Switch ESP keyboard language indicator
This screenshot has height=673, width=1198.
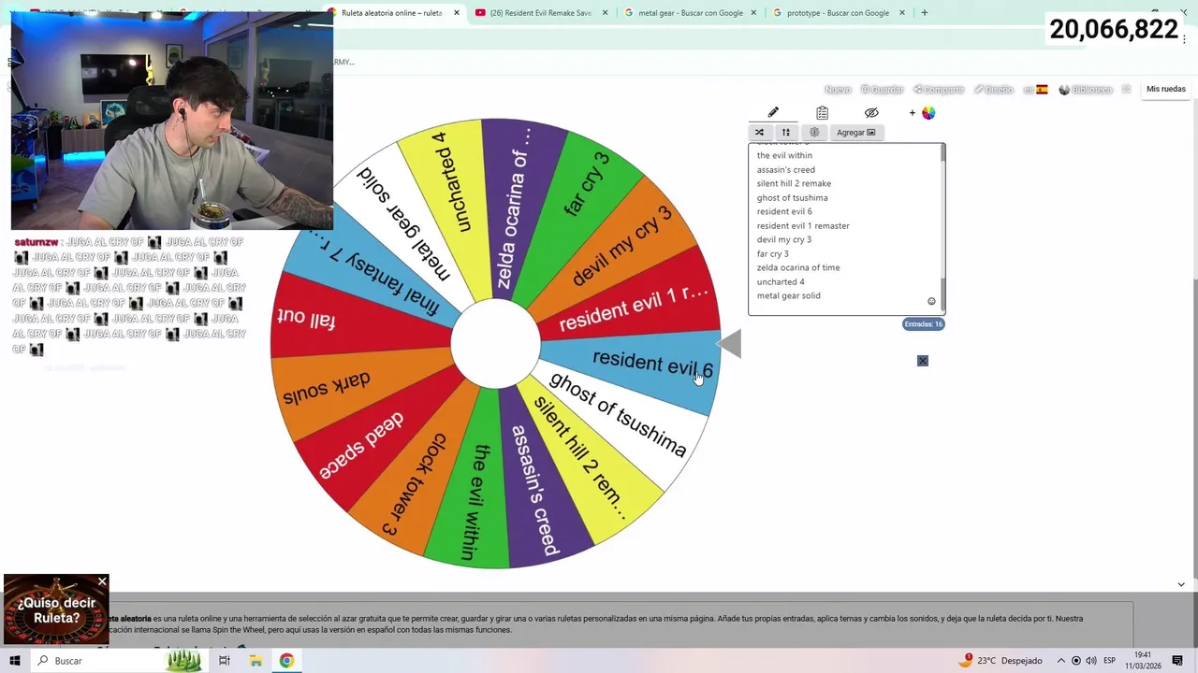point(1109,661)
